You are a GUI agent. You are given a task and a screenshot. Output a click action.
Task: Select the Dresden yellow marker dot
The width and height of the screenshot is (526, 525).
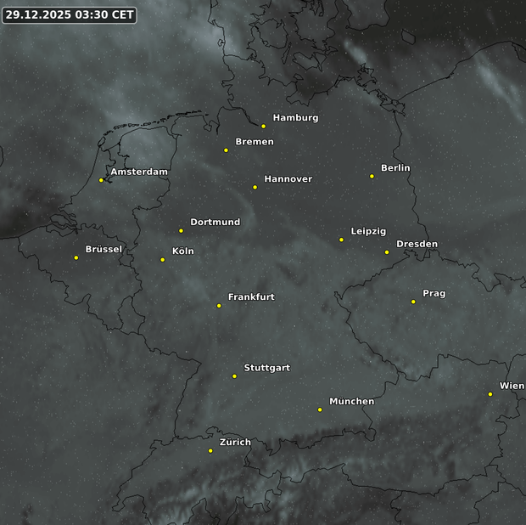coord(387,252)
